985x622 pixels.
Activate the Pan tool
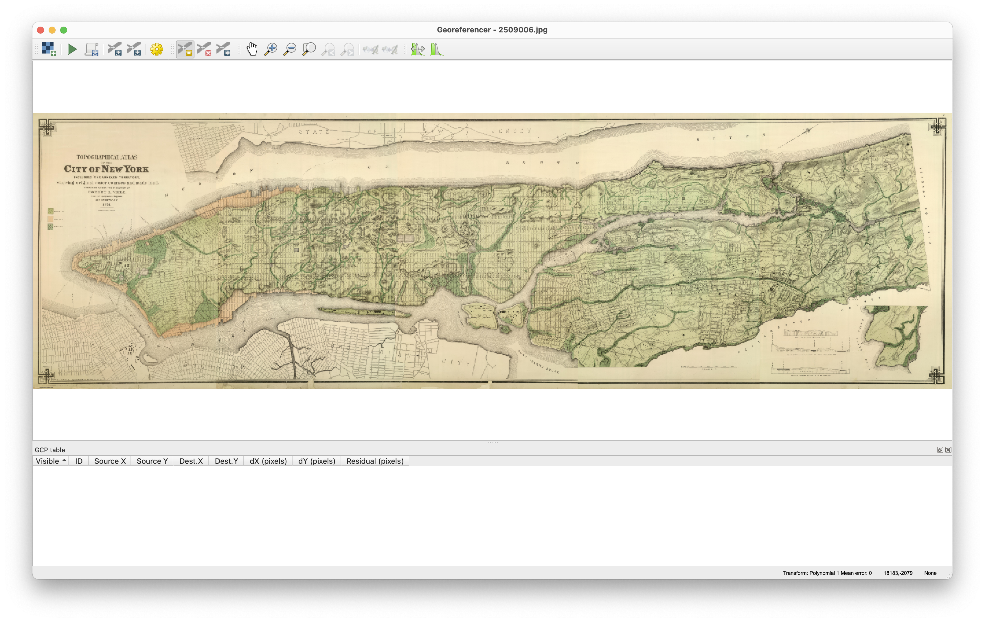click(252, 49)
